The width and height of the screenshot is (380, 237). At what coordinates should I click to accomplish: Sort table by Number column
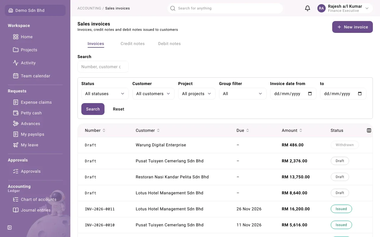(95, 130)
